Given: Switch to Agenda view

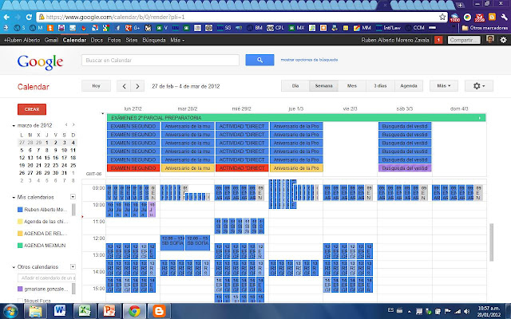Looking at the screenshot, I should (409, 86).
